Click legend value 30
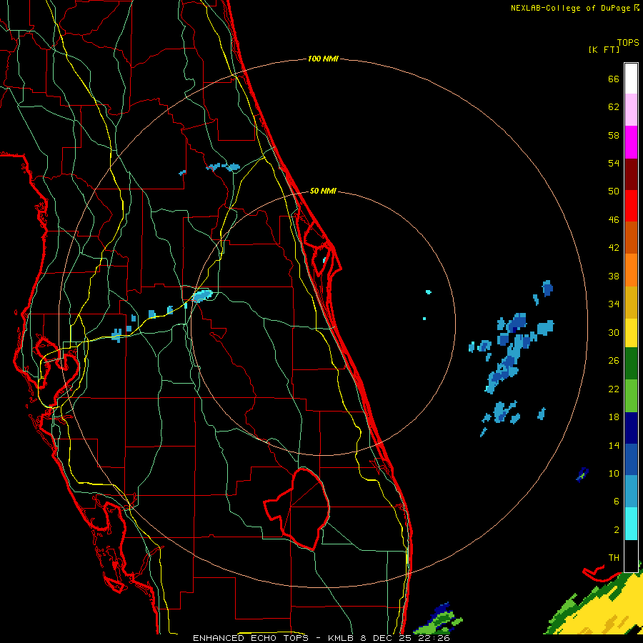This screenshot has height=643, width=643. pyautogui.click(x=614, y=332)
